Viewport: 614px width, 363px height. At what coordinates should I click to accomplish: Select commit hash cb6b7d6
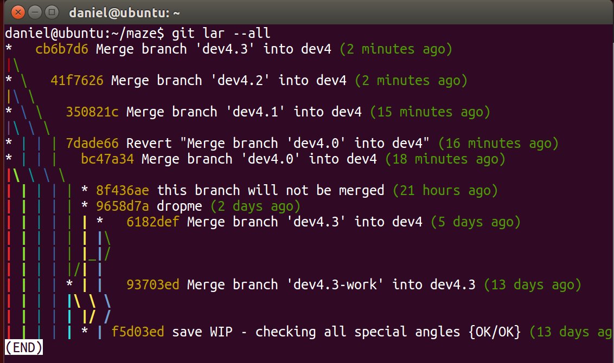click(x=62, y=49)
